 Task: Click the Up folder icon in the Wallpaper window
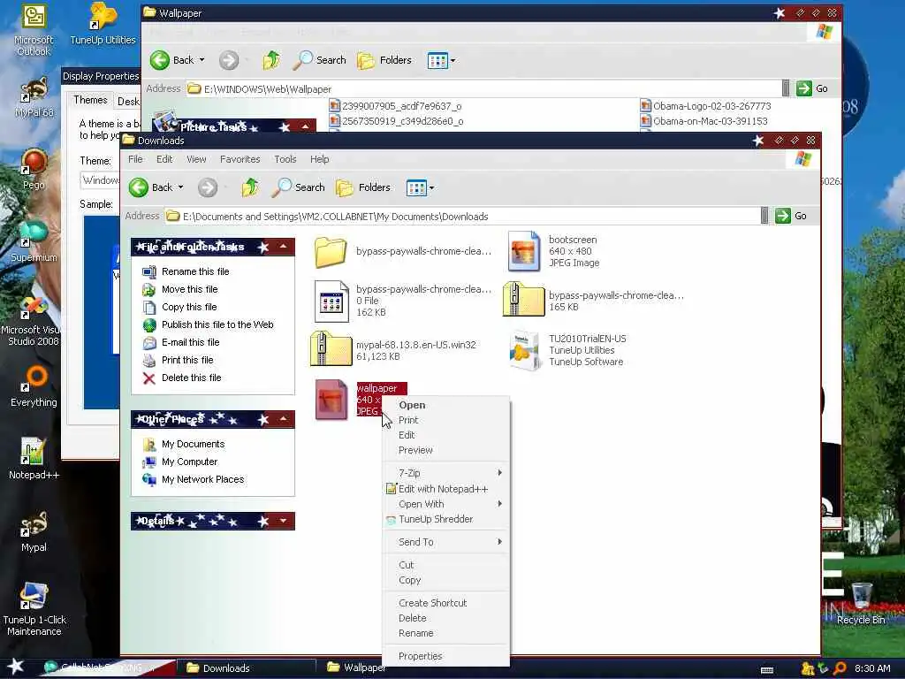click(271, 60)
